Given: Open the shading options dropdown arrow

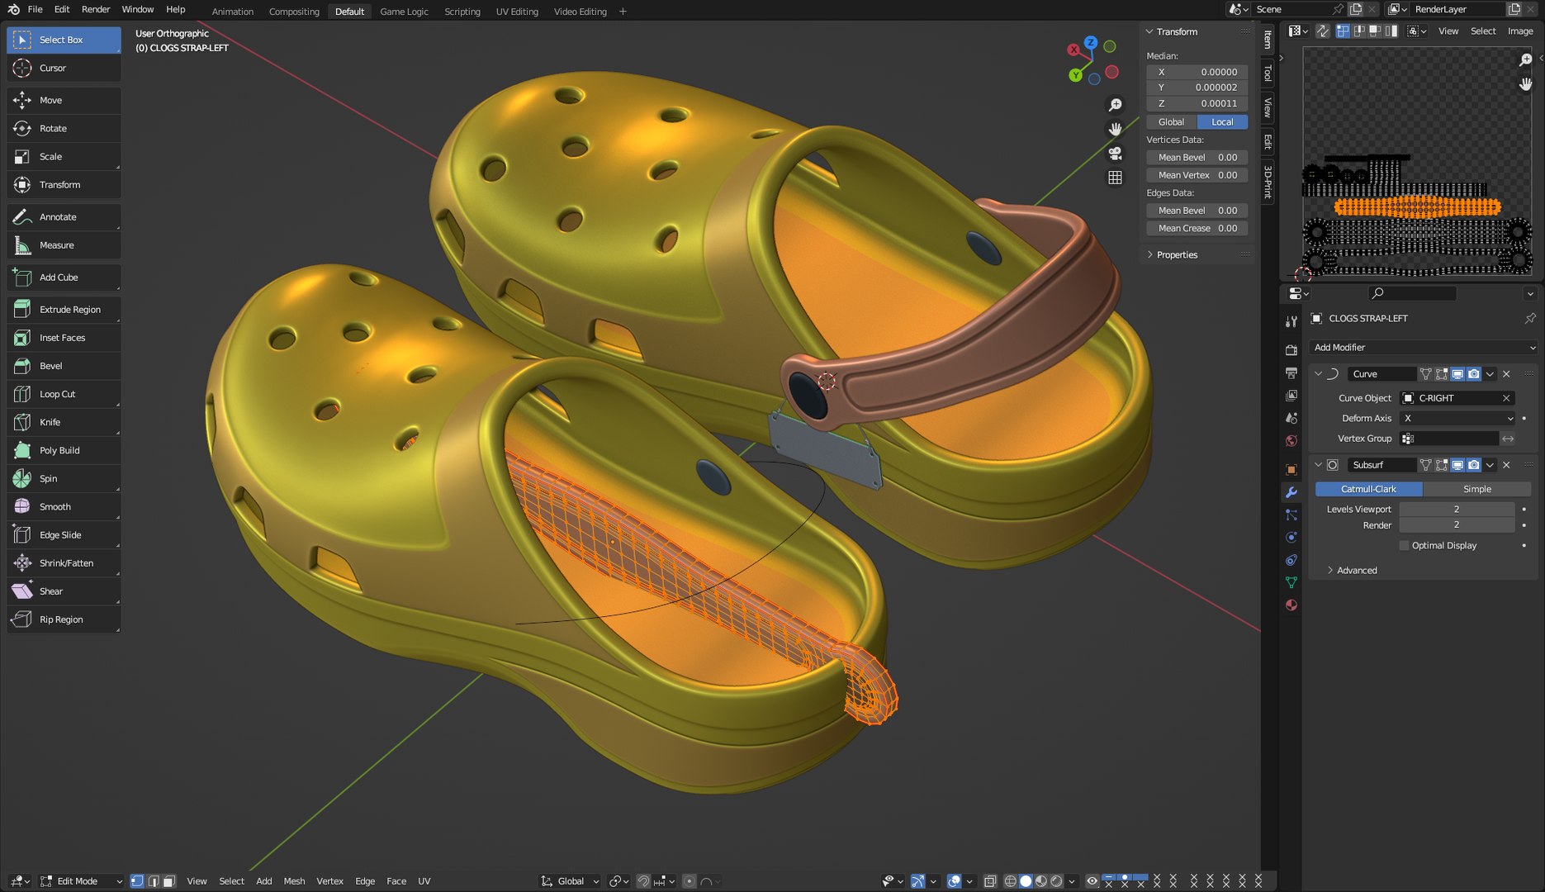Looking at the screenshot, I should [1071, 881].
